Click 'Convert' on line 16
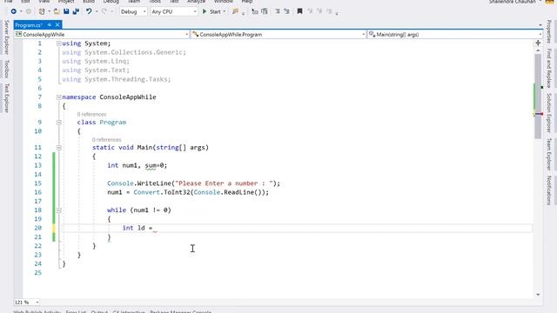Viewport: 557px width, 313px height. click(146, 192)
